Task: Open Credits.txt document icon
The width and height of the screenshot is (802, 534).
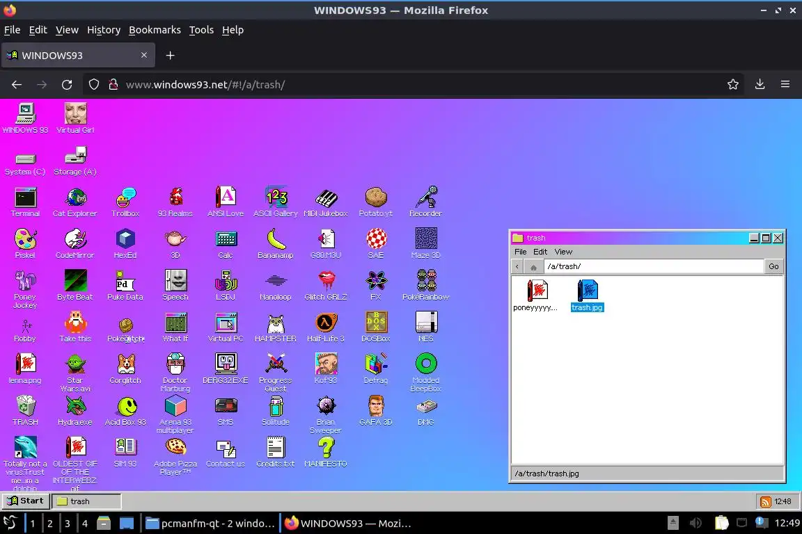Action: [x=276, y=452]
